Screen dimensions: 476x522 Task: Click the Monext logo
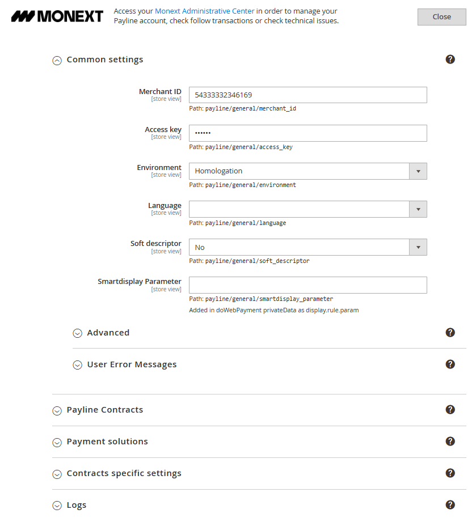57,16
